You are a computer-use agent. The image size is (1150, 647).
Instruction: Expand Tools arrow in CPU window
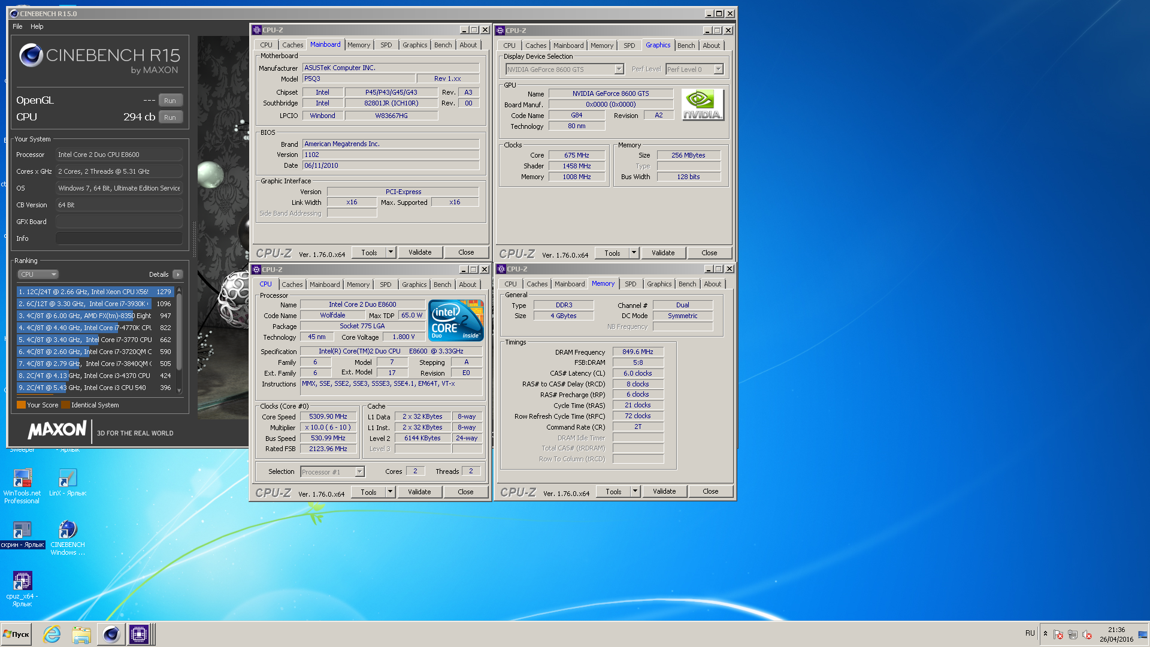(390, 492)
